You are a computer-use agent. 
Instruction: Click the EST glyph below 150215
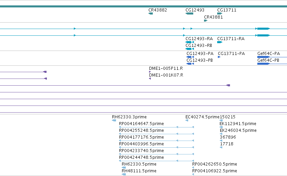tap(221, 120)
